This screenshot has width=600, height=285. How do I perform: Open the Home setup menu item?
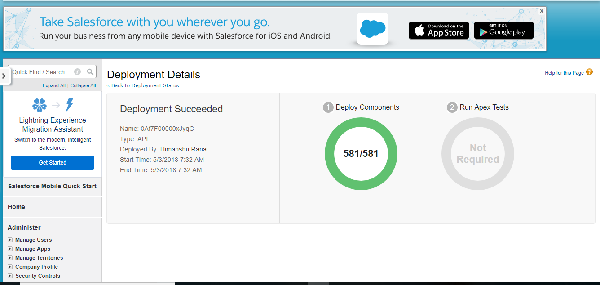(x=17, y=207)
